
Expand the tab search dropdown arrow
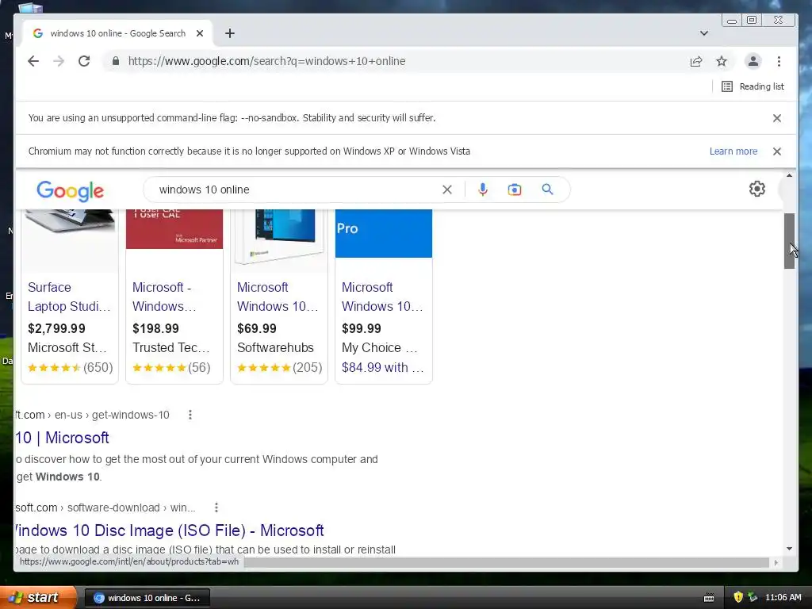pyautogui.click(x=704, y=33)
